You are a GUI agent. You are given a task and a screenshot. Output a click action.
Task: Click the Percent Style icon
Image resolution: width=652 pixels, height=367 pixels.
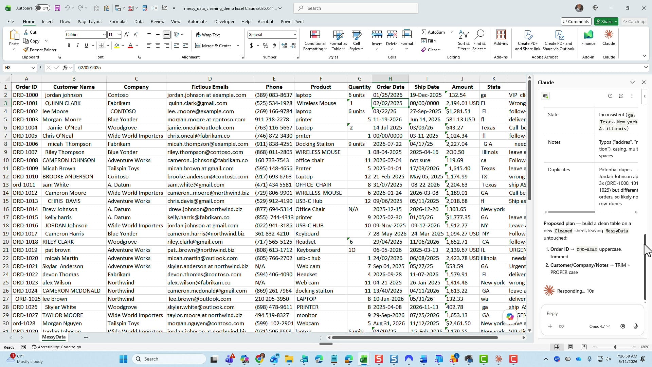265,46
